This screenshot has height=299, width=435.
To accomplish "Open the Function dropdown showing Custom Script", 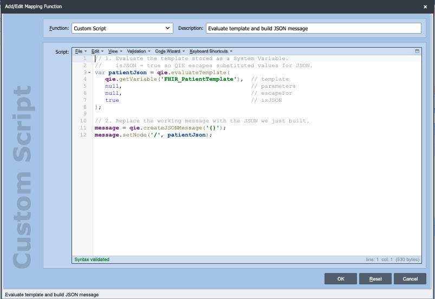I will tap(122, 28).
